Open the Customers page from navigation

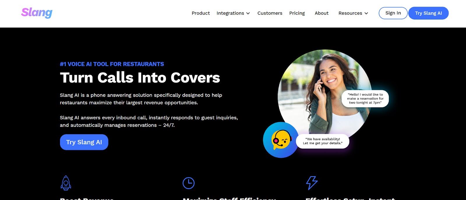click(270, 13)
